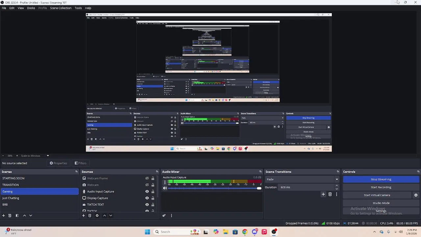Unlock the Webcam source
The image size is (421, 237).
click(x=153, y=185)
